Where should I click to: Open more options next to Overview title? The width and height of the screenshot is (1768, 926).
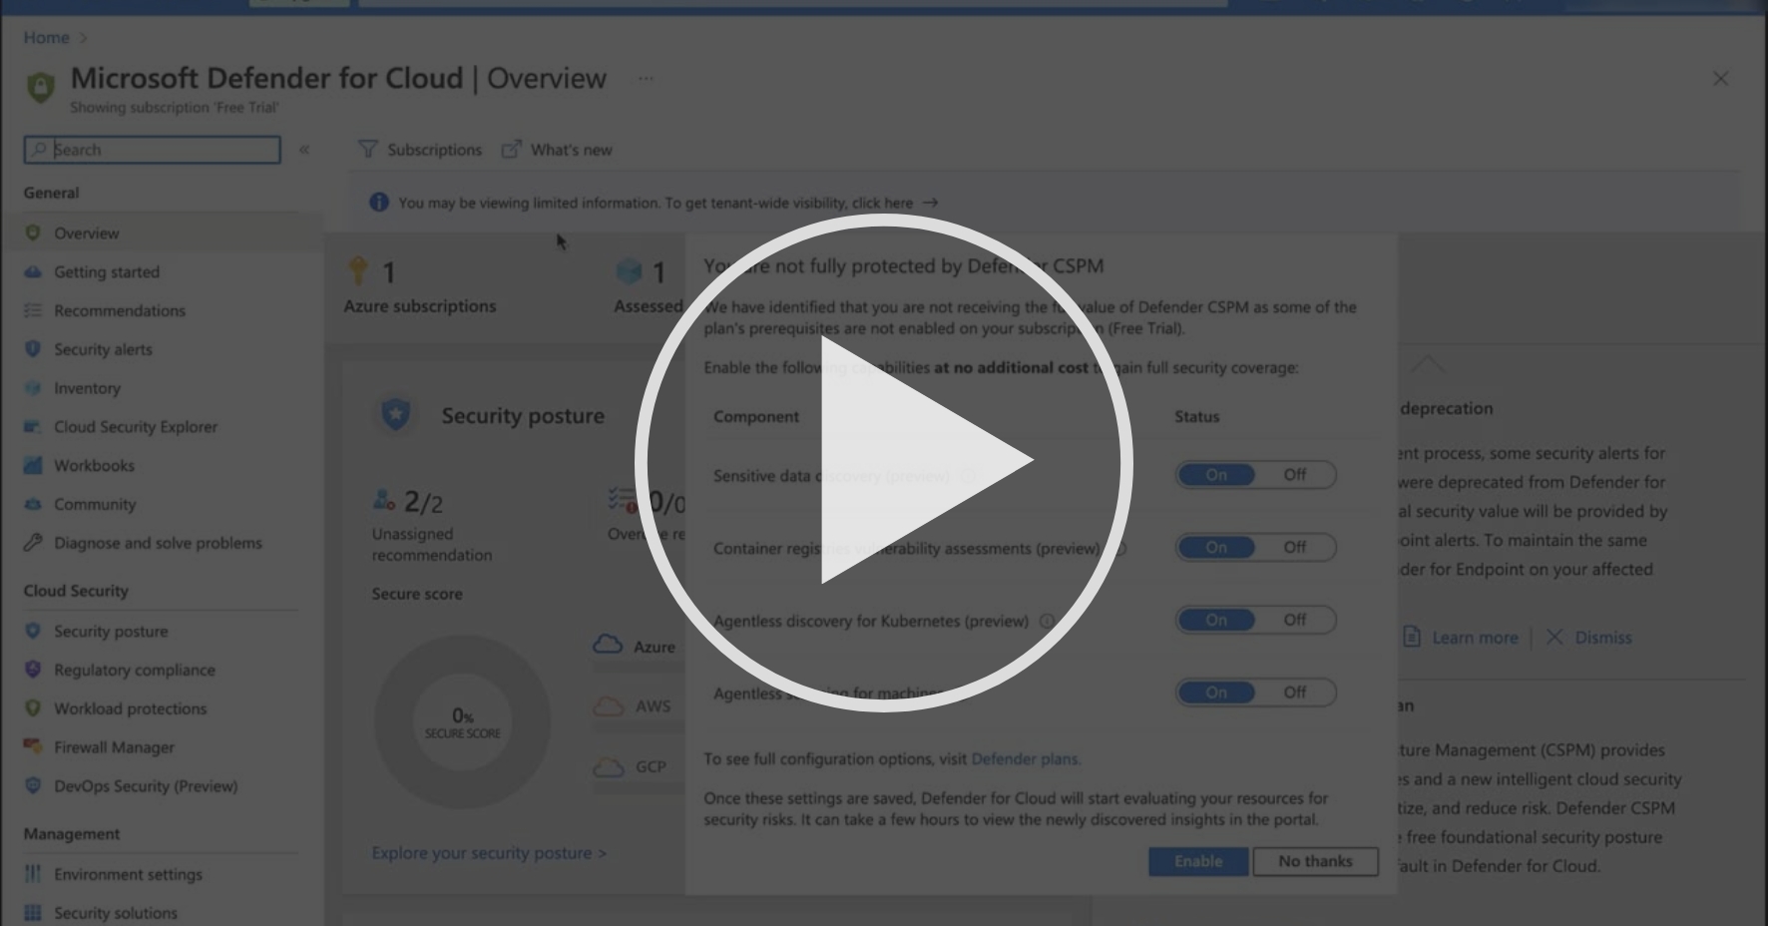click(646, 78)
